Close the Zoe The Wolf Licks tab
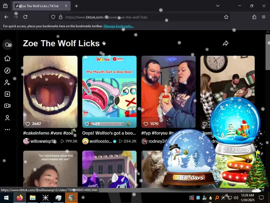 pos(66,6)
